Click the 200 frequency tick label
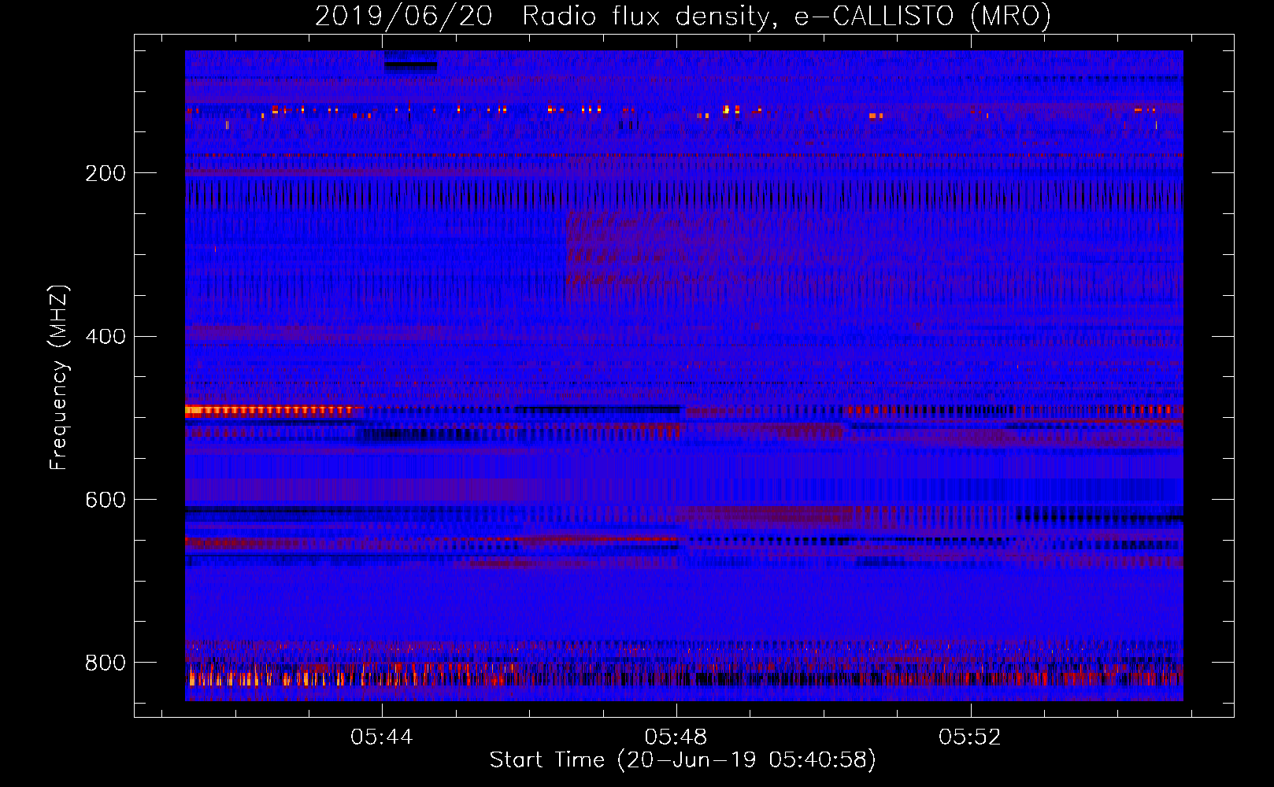The height and width of the screenshot is (787, 1274). [x=106, y=173]
